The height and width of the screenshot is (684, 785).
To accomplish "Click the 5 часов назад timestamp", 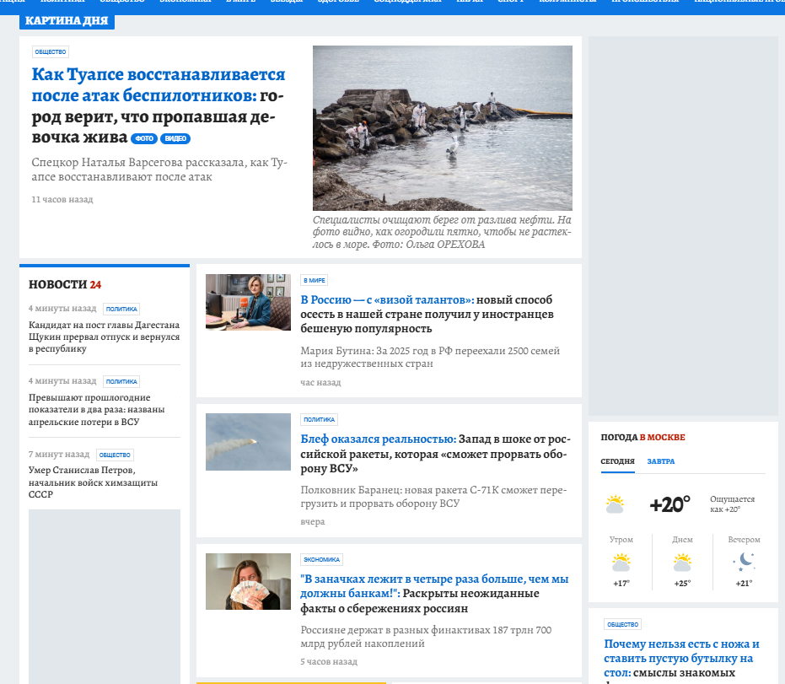I will [x=329, y=662].
